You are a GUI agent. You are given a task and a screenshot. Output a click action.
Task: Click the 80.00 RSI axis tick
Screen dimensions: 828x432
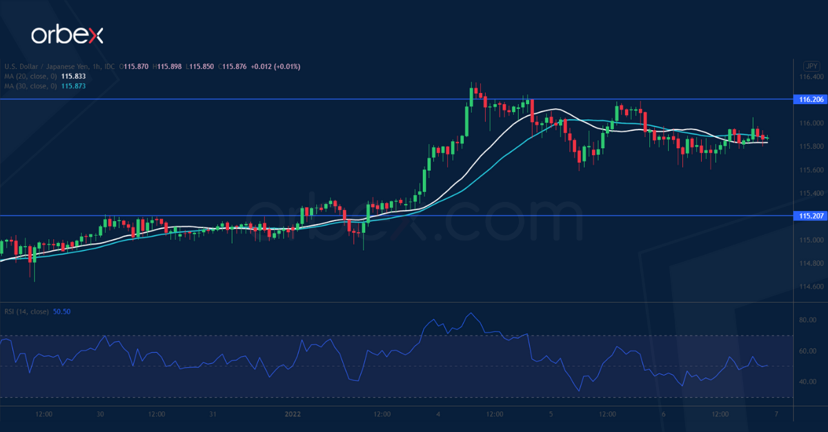point(809,320)
